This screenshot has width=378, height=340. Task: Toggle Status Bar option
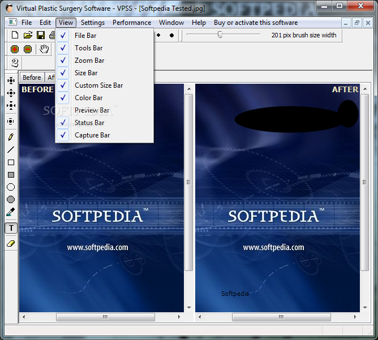(105, 123)
